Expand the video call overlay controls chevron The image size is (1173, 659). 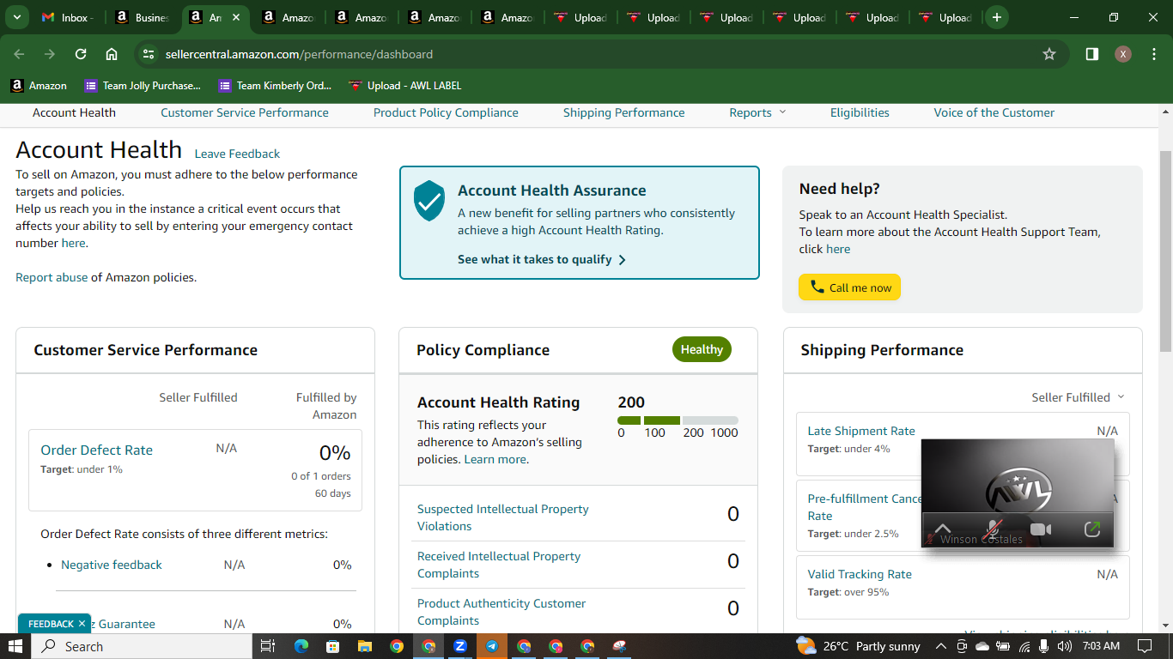(943, 529)
